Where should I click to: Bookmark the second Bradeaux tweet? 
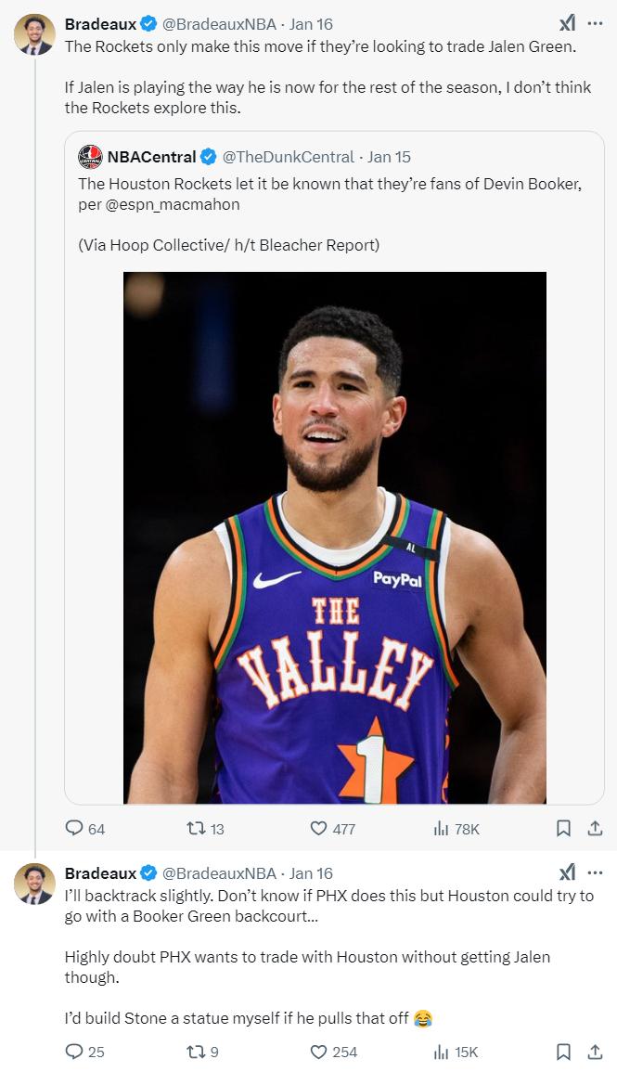tap(563, 1052)
